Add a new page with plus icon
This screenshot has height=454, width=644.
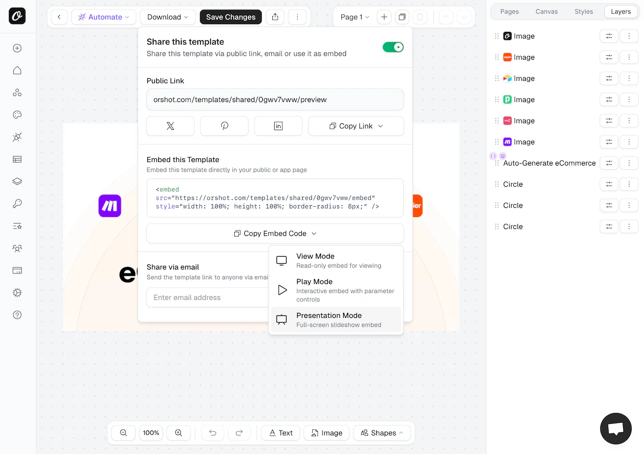tap(384, 17)
